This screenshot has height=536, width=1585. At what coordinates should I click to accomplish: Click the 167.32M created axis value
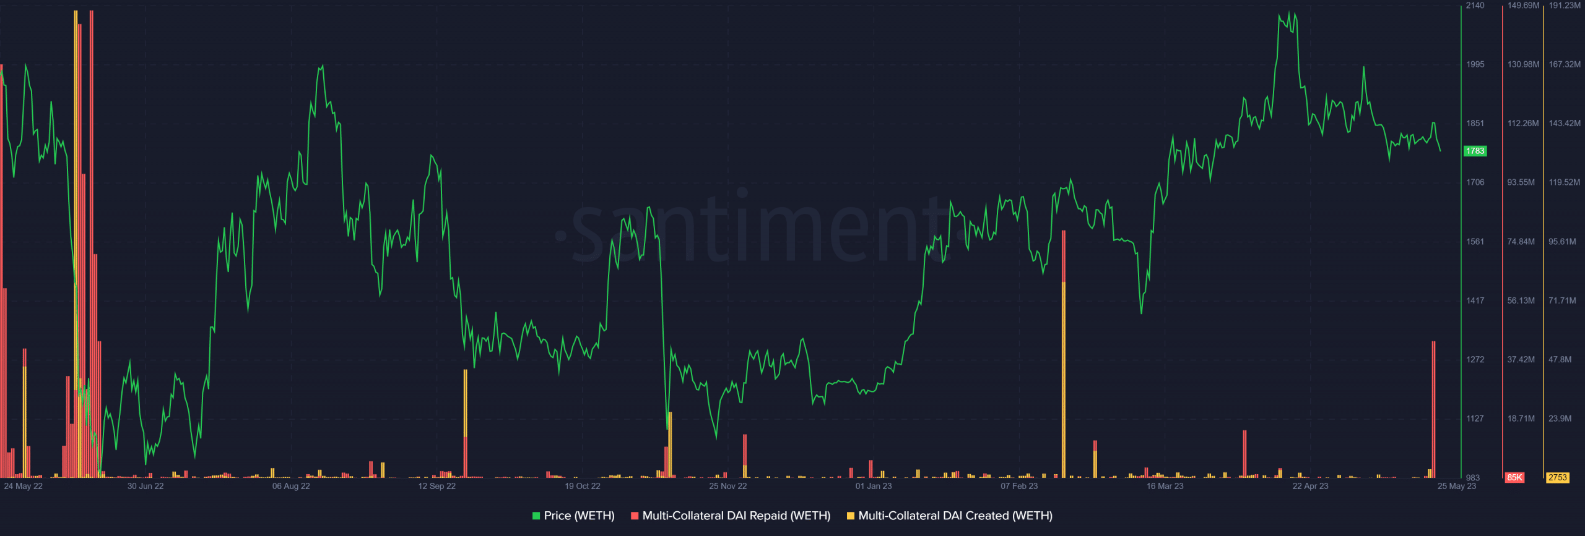pyautogui.click(x=1565, y=64)
